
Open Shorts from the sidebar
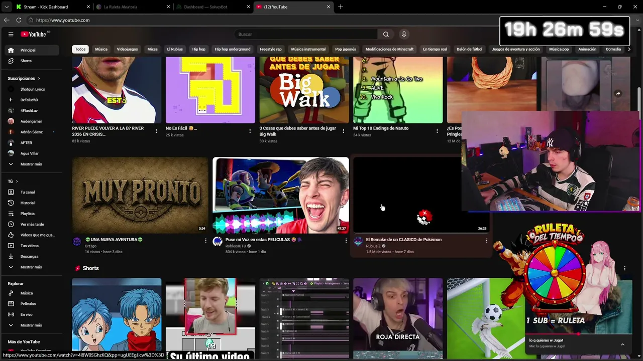pyautogui.click(x=31, y=61)
